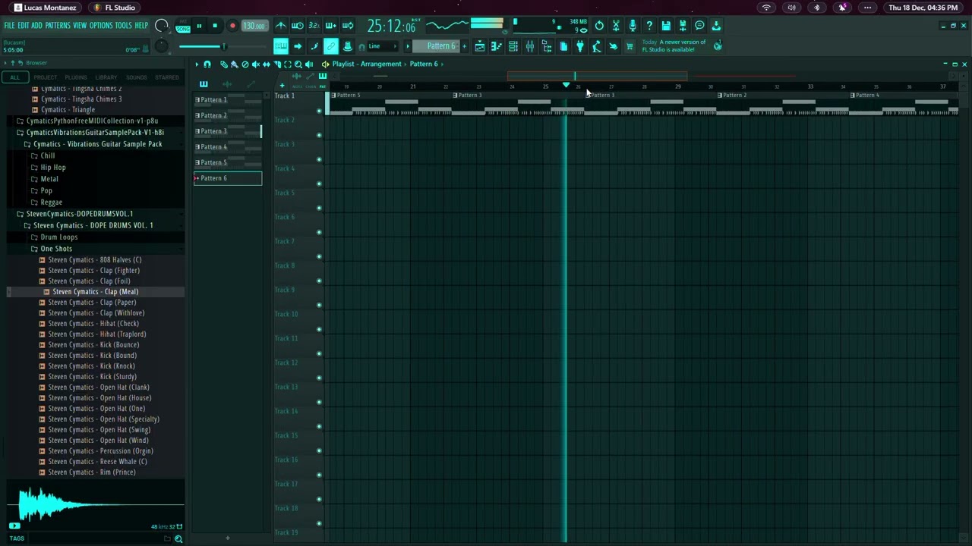Click the 130.000 tempo field
The width and height of the screenshot is (972, 546).
[x=254, y=26]
